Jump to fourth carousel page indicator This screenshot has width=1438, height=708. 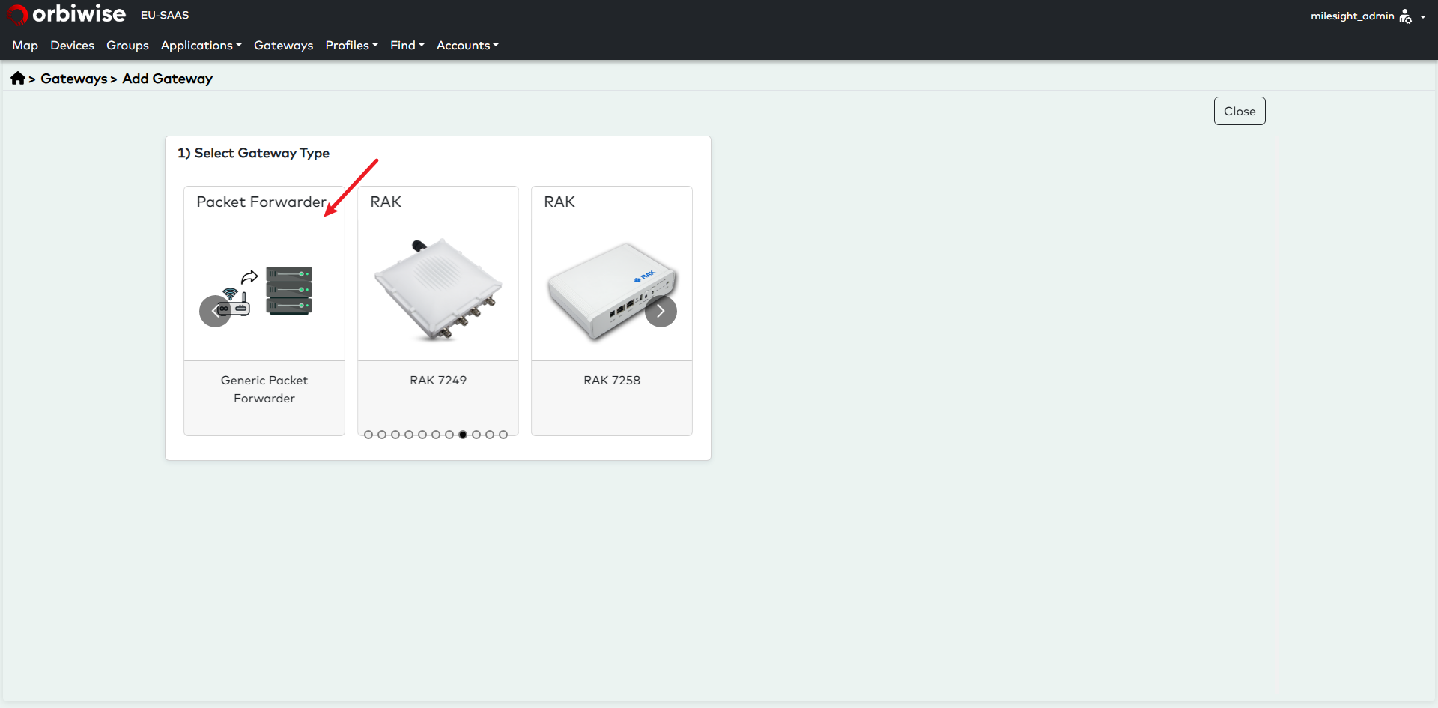[x=409, y=435]
